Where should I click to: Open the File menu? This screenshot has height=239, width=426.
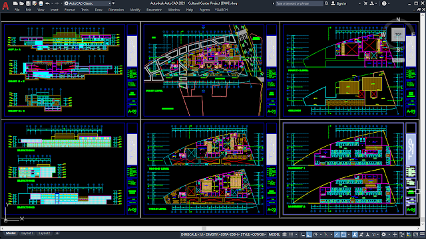point(17,10)
